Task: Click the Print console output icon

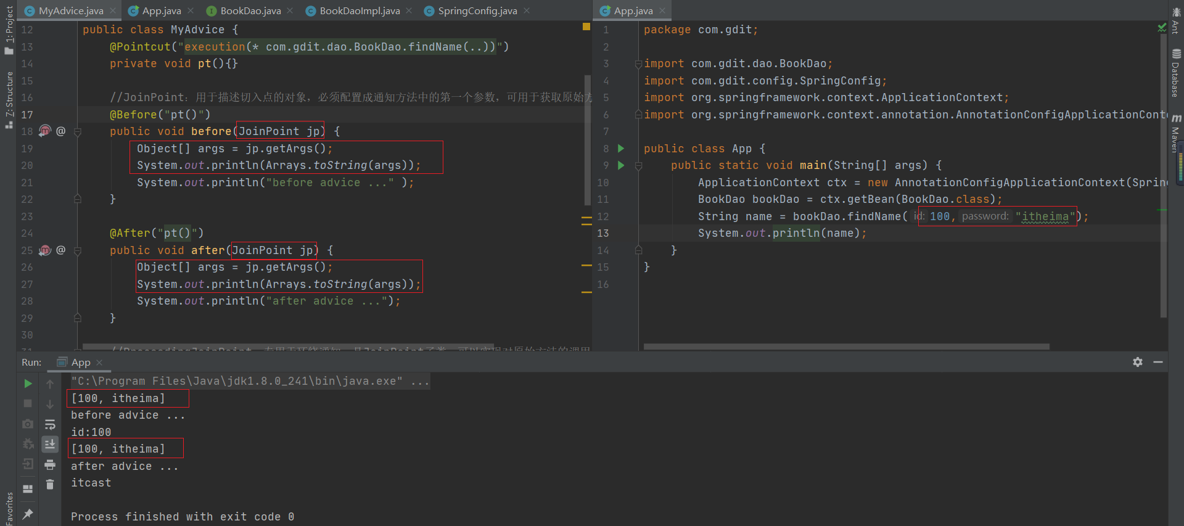Action: click(x=50, y=464)
